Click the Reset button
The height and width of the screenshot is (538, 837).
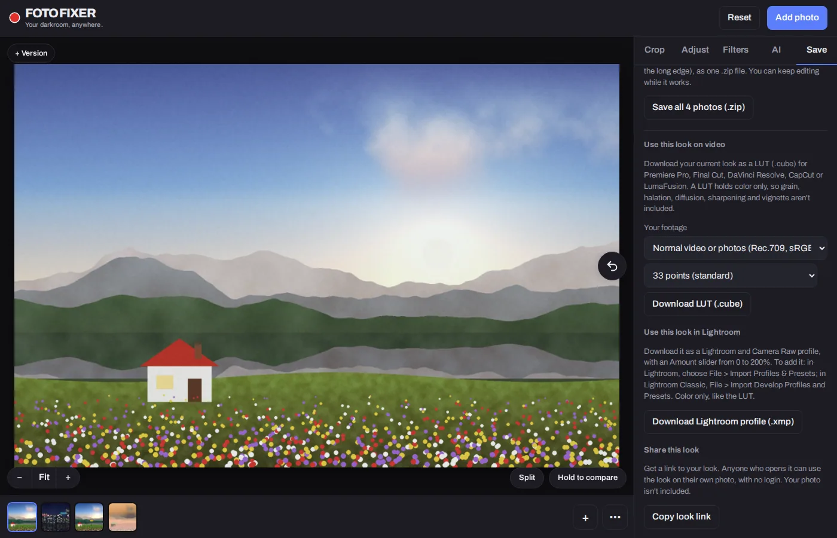[740, 18]
